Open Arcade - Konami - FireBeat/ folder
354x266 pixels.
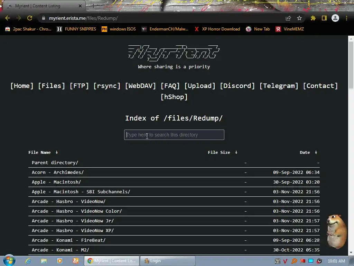click(x=69, y=240)
